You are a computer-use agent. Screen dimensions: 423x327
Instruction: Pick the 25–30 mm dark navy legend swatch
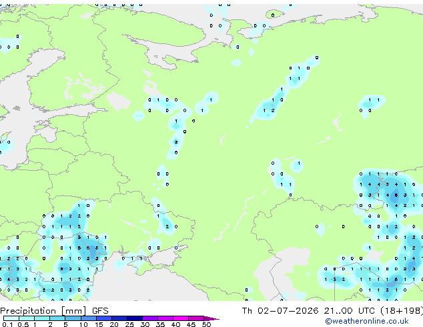[135, 318]
